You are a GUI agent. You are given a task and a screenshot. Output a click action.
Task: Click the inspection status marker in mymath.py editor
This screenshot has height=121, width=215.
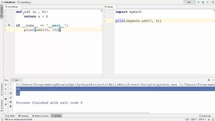[101, 10]
